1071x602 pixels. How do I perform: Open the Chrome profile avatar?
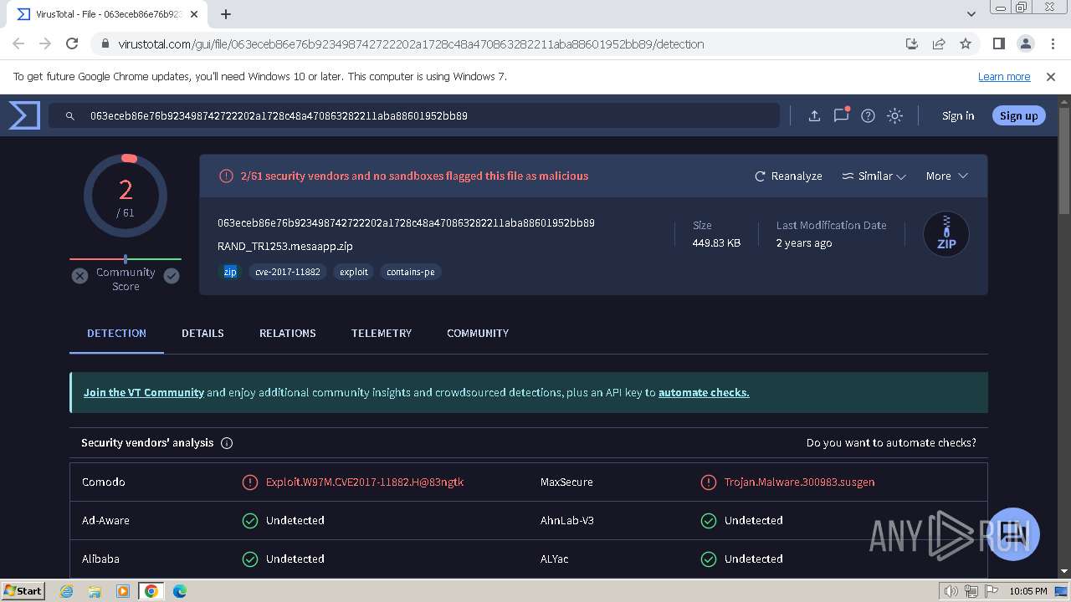click(1026, 44)
